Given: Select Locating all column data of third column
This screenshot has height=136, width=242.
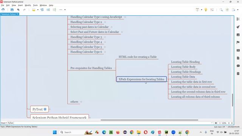Looking at the screenshot, I should point(195,97).
